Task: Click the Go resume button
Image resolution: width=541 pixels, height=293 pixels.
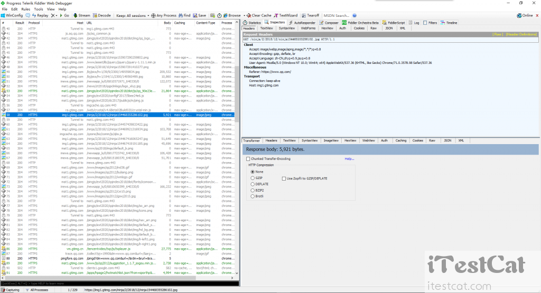Action: [64, 15]
